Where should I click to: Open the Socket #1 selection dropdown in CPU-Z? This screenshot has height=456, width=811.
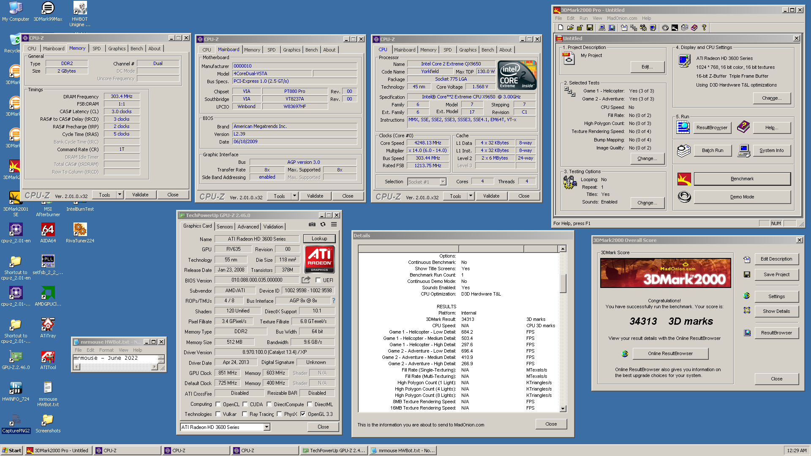443,182
